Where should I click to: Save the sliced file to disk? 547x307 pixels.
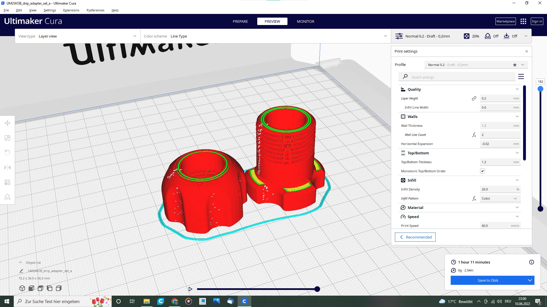pos(488,280)
